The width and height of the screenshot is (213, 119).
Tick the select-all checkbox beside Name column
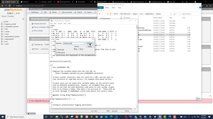(x=124, y=18)
